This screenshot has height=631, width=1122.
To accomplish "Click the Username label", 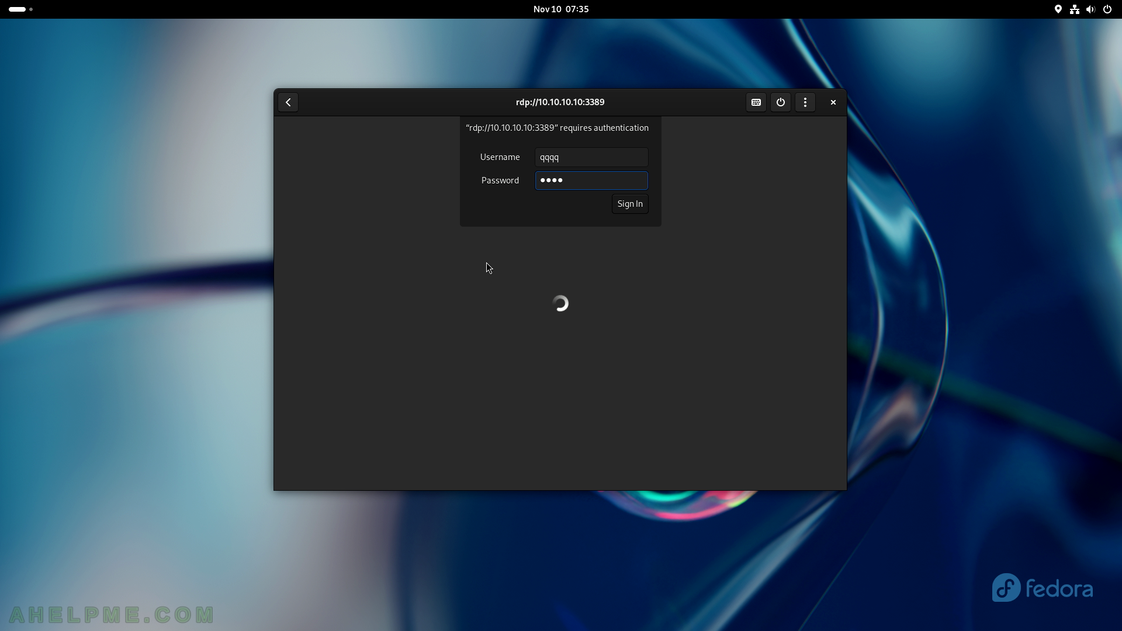I will coord(500,157).
